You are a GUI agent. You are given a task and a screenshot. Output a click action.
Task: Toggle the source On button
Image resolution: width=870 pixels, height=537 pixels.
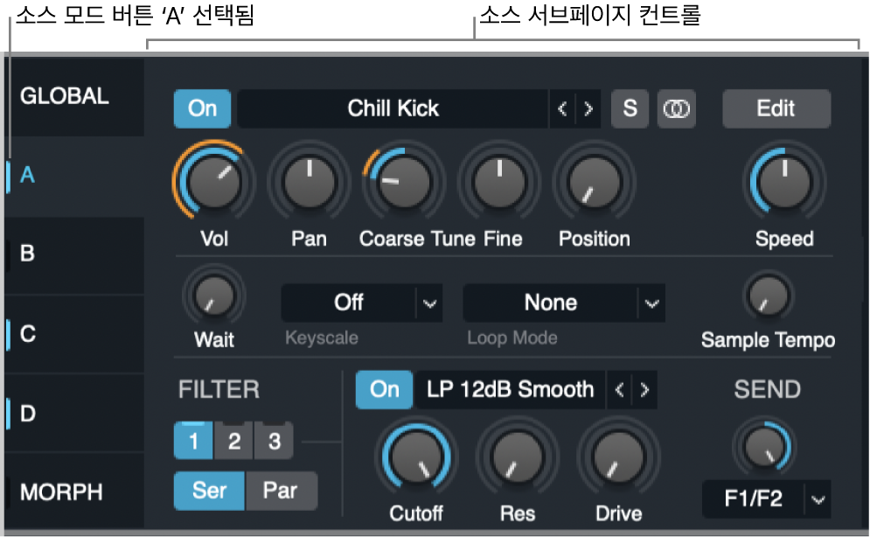[202, 108]
